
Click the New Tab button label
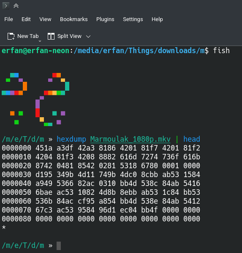pyautogui.click(x=28, y=36)
